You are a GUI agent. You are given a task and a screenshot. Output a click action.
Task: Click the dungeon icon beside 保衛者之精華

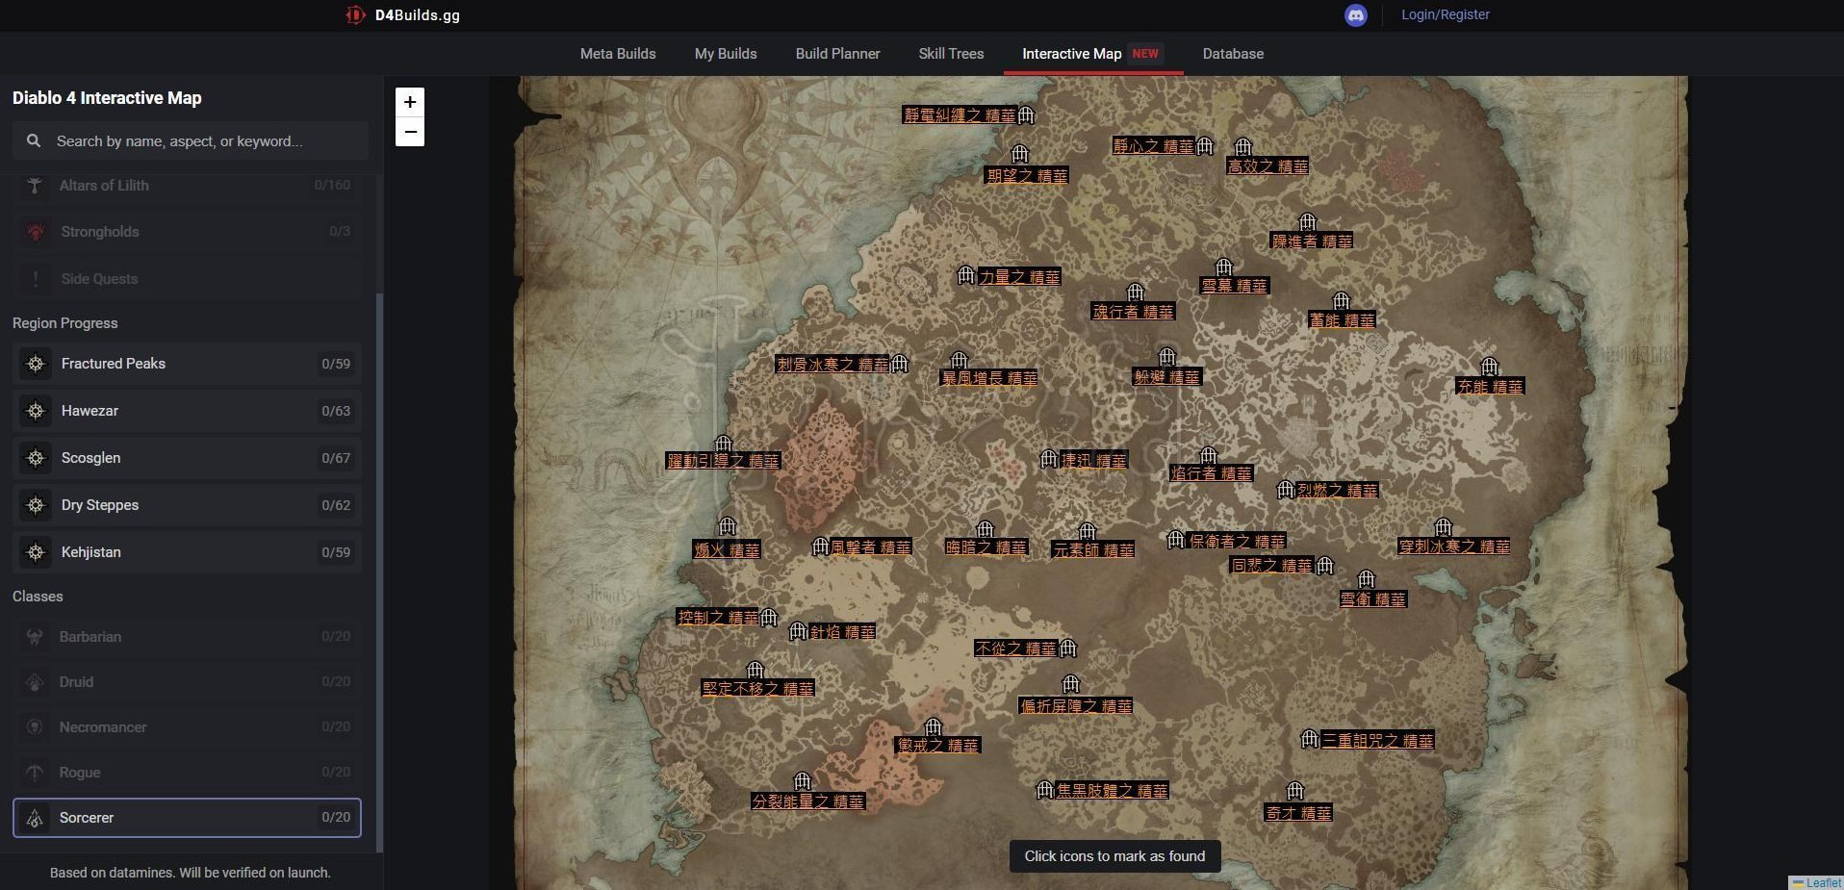1176,540
